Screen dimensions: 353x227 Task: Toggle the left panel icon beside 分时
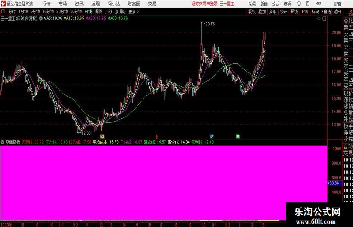coord(3,12)
